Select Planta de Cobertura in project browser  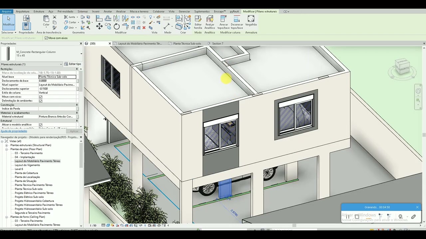coord(26,173)
